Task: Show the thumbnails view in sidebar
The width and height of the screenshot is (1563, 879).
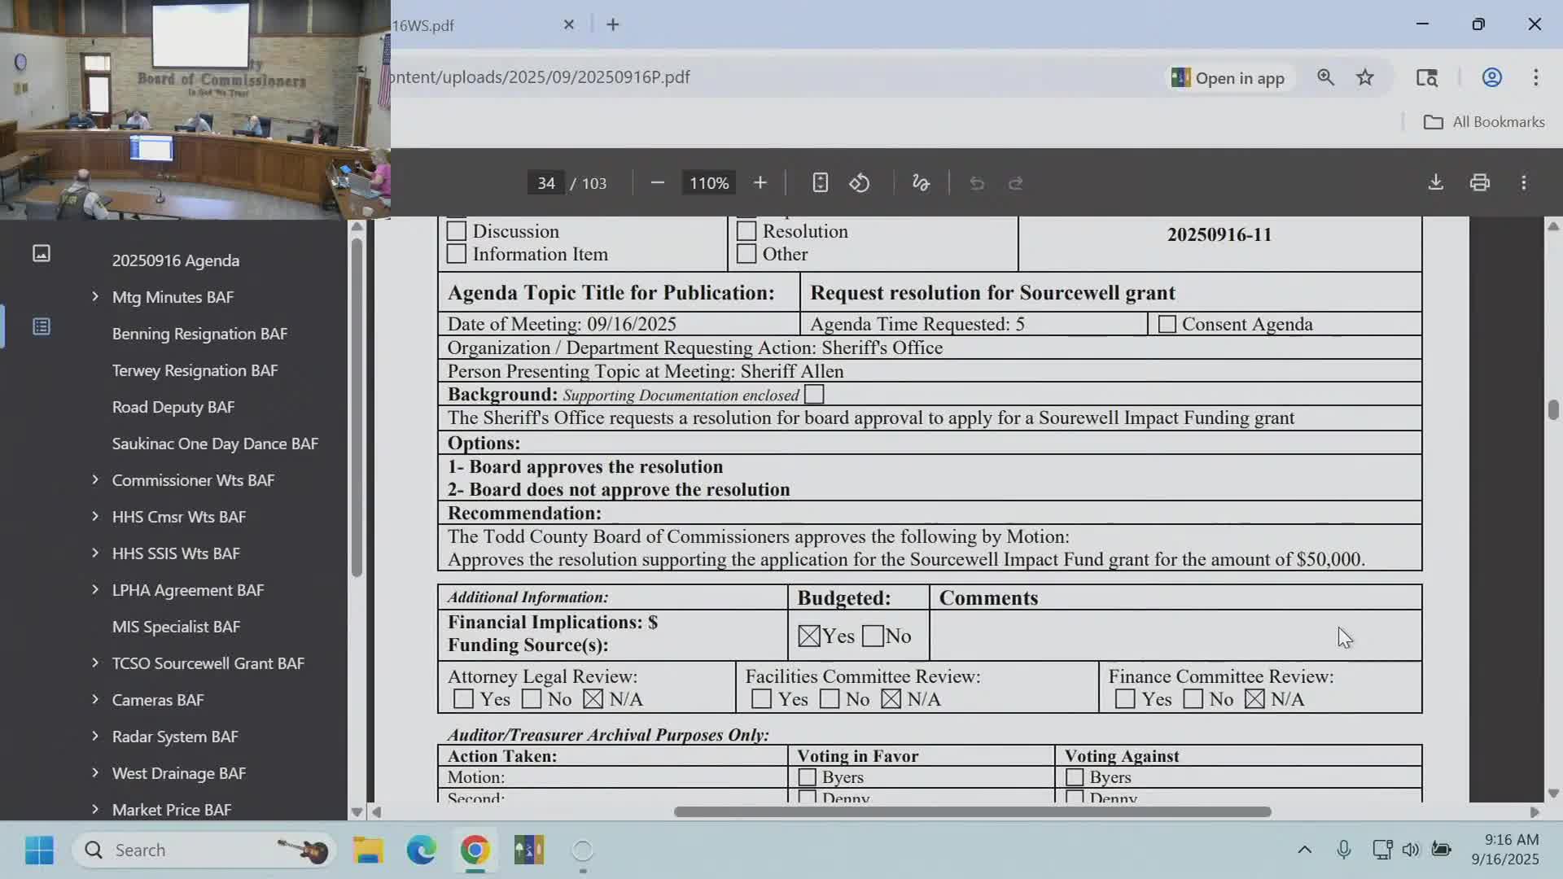Action: tap(42, 254)
